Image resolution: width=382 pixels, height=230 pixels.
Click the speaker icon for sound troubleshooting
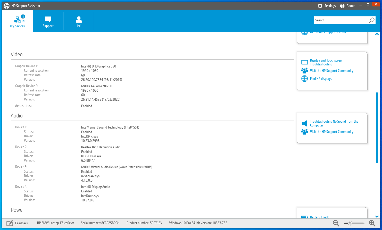[305, 123]
